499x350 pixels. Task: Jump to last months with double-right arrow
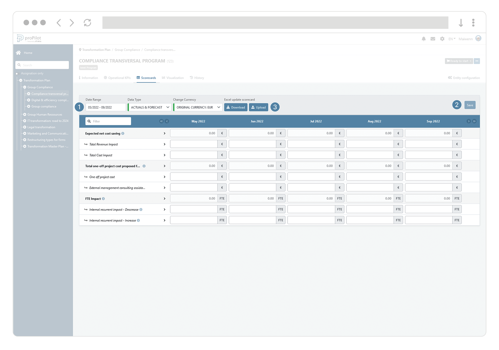click(474, 121)
